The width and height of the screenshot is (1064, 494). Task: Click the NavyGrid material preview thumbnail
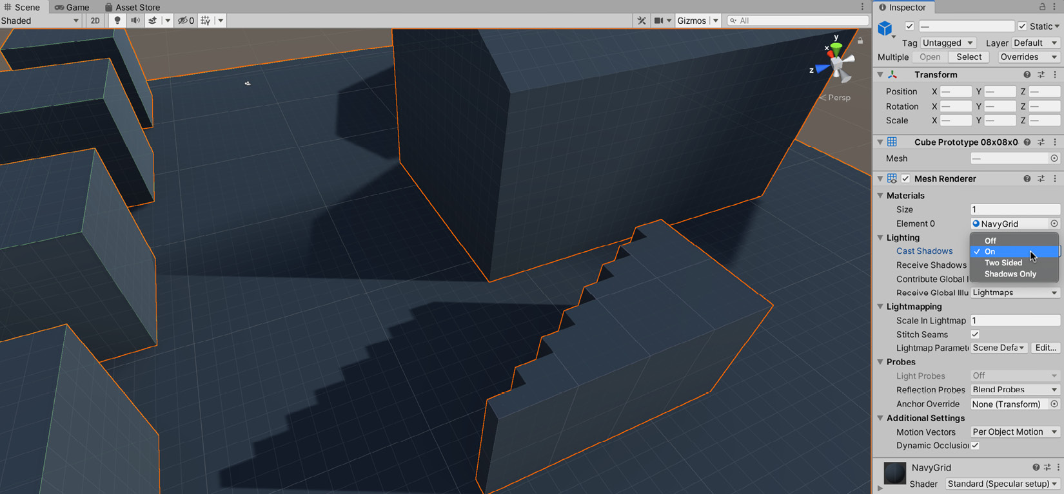point(894,473)
